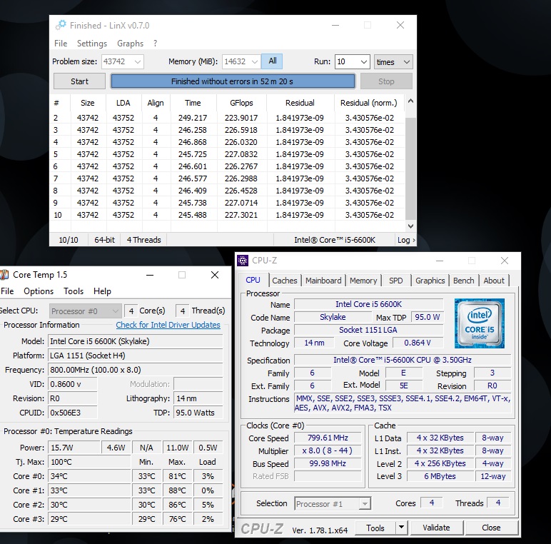Click the 64-bit status bar entry
This screenshot has width=551, height=544.
point(104,240)
